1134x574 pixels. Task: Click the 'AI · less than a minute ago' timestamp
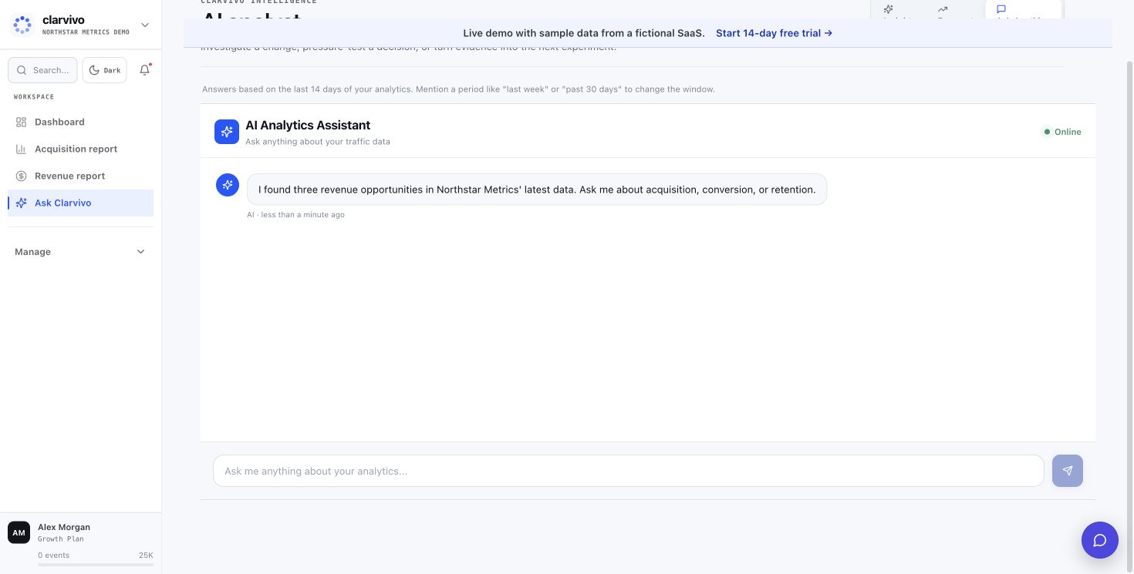click(295, 215)
